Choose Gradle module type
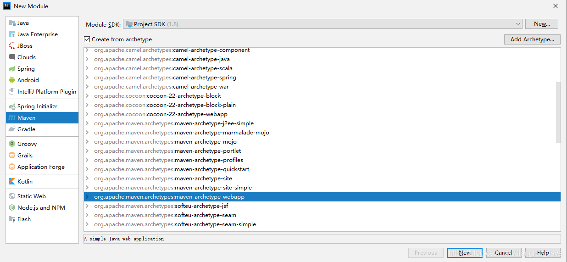 click(x=42, y=129)
